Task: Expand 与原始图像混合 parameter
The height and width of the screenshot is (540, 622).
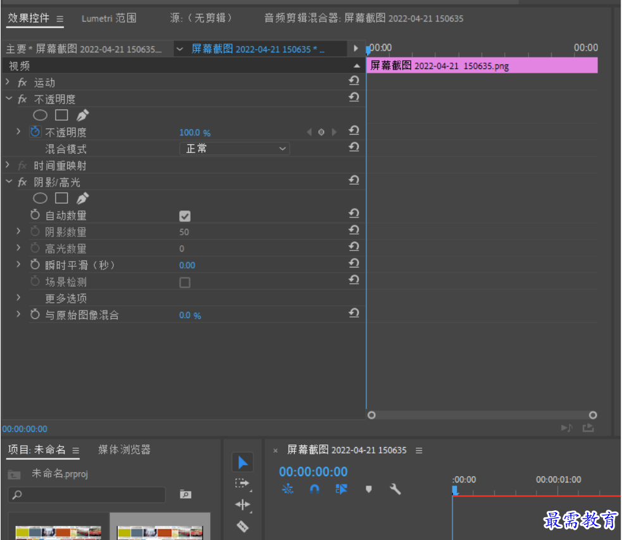Action: [18, 314]
